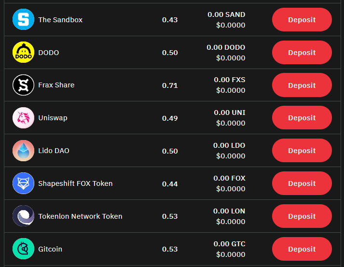Viewport: 344px width, 267px height.
Task: Select 'Tokenlon Network Token' asset name
Action: coord(80,216)
